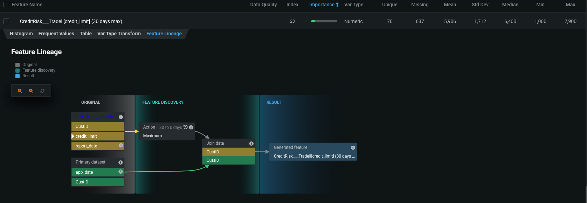
Task: Show info for the Action node
Action: click(x=191, y=128)
